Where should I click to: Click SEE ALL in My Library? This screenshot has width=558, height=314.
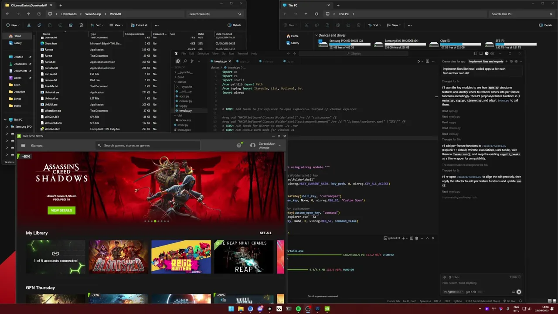[265, 233]
